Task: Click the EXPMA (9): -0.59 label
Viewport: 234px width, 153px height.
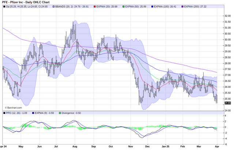Action: pyautogui.click(x=44, y=113)
